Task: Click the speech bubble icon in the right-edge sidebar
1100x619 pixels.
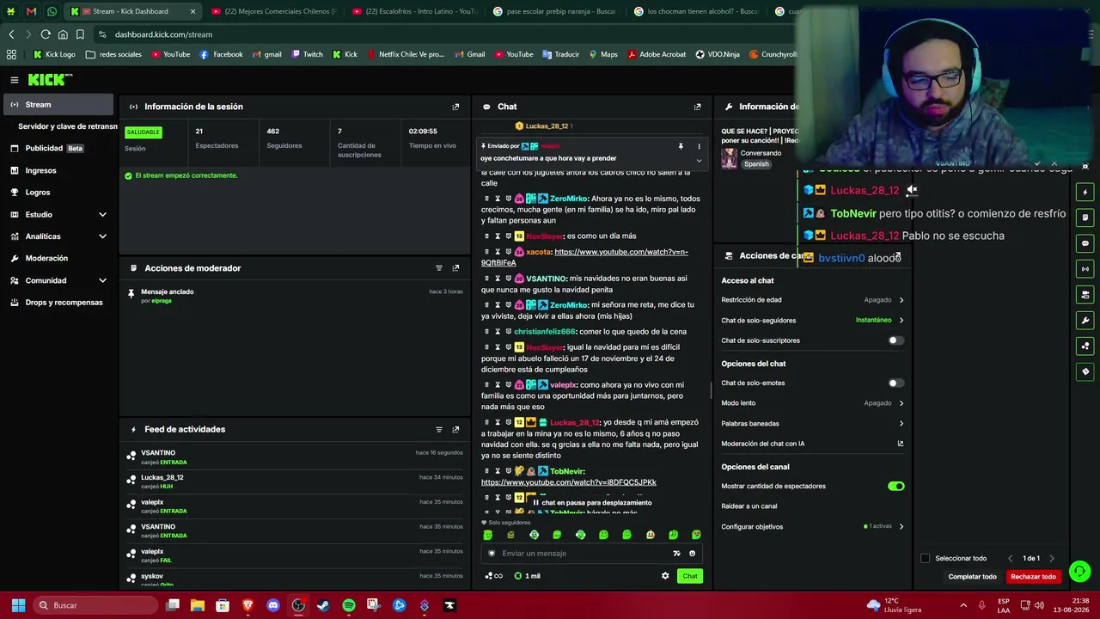Action: pyautogui.click(x=1085, y=243)
